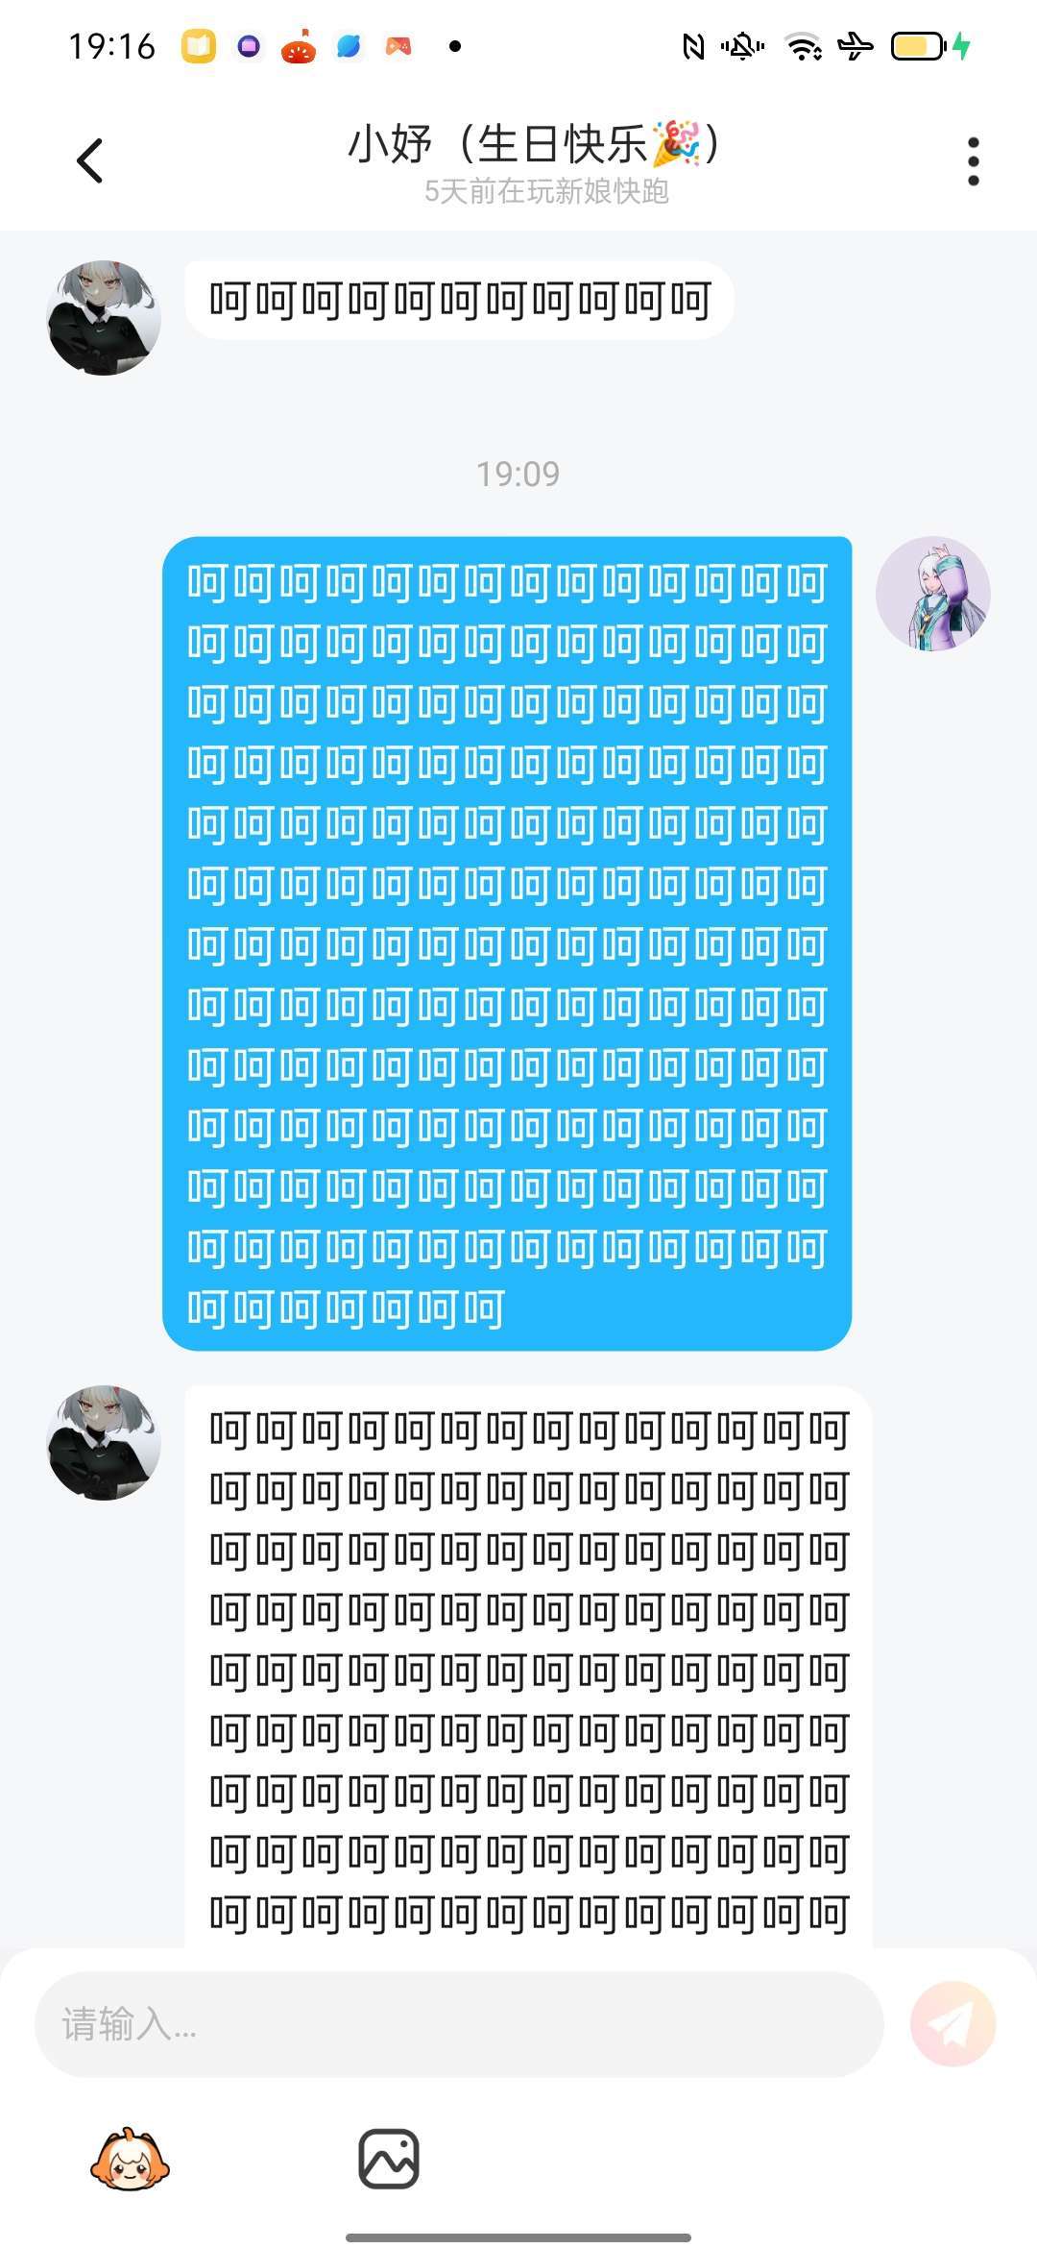The height and width of the screenshot is (2248, 1037).
Task: Go back using the left arrow
Action: pyautogui.click(x=90, y=160)
